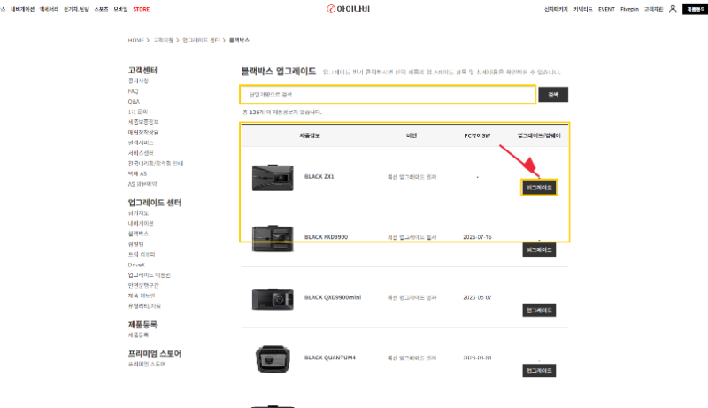Screen dimensions: 708x408
Task: Go to the 아이나비 logo home page
Action: point(348,9)
